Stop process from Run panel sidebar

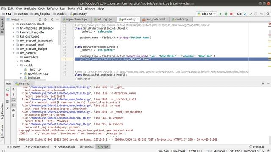8,95
